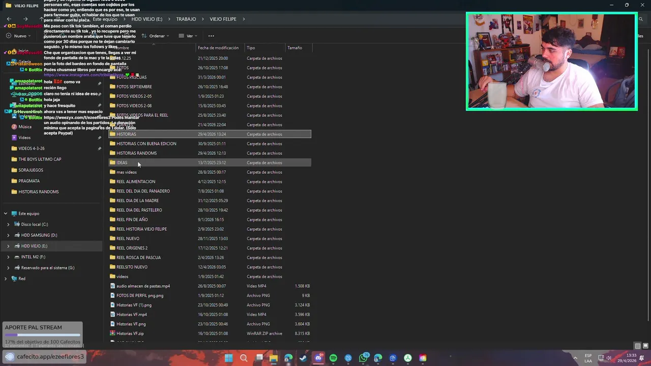
Task: Click the Música icon in sidebar
Action: pos(14,127)
